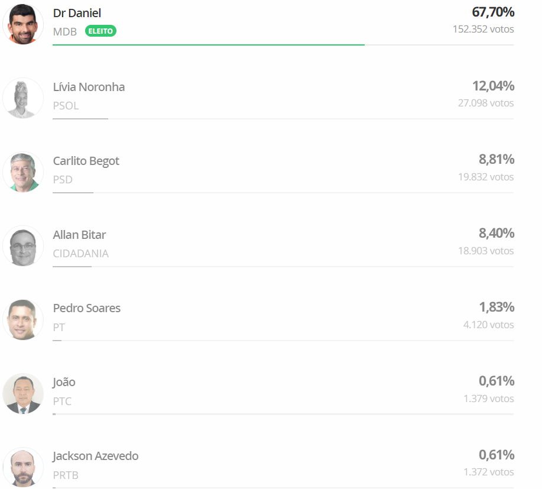Screen dimensions: 542x489
Task: Click the Jackson Azevedo name text
Action: point(95,456)
